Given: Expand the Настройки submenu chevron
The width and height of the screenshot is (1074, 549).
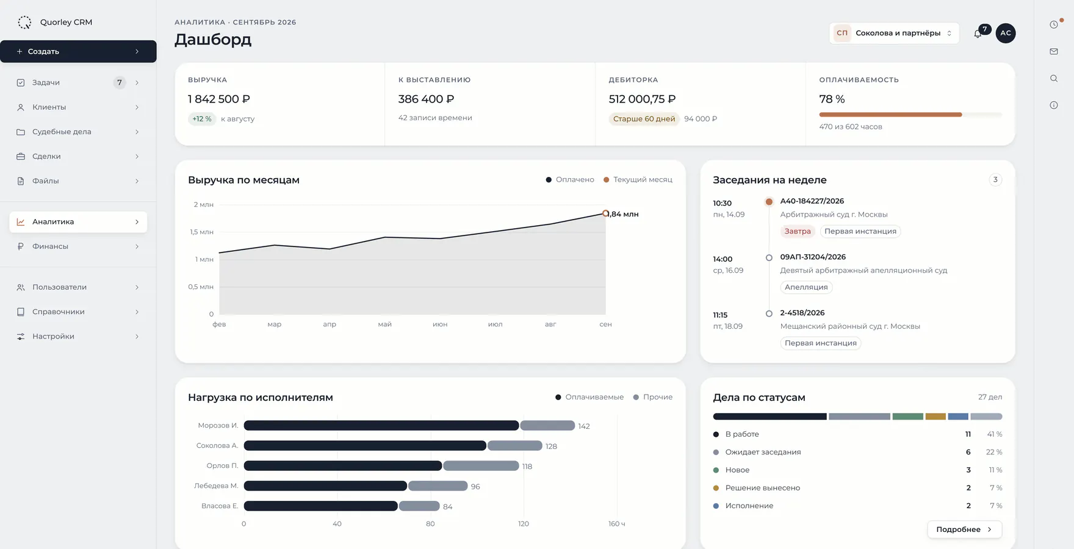Looking at the screenshot, I should (137, 337).
